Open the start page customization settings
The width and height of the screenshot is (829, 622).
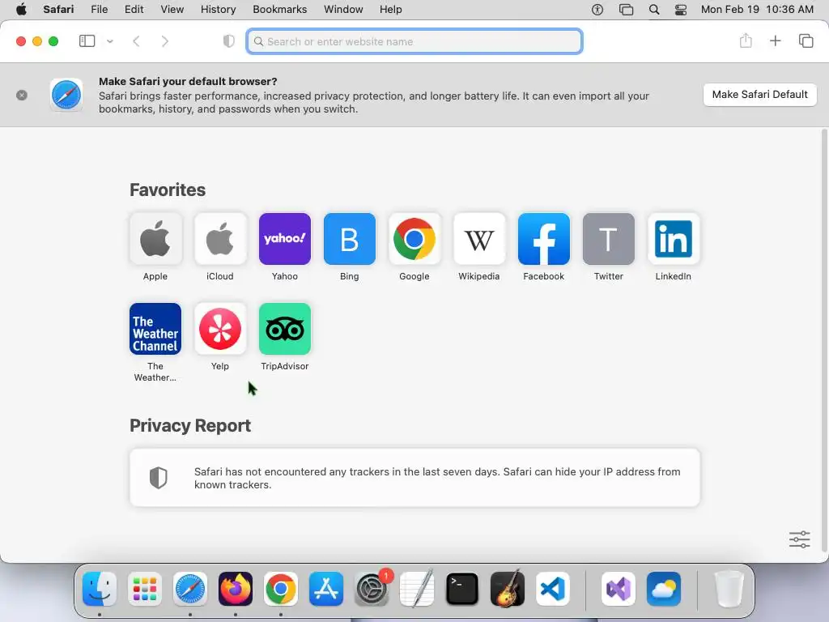coord(799,539)
